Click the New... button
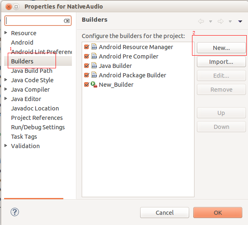This screenshot has width=248, height=225. [x=221, y=48]
